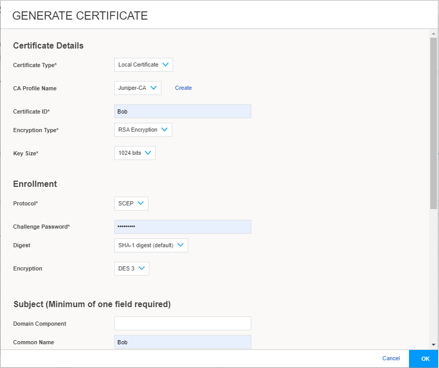The height and width of the screenshot is (368, 439).
Task: Click the chevron beside Juniper-CA
Action: (x=154, y=88)
